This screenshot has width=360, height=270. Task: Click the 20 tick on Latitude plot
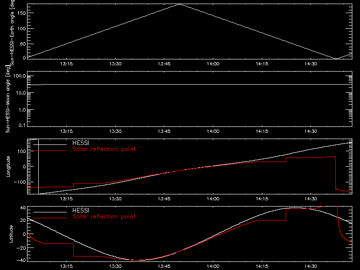(x=23, y=220)
